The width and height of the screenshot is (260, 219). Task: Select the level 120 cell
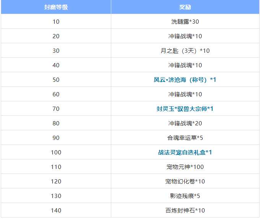click(x=56, y=182)
